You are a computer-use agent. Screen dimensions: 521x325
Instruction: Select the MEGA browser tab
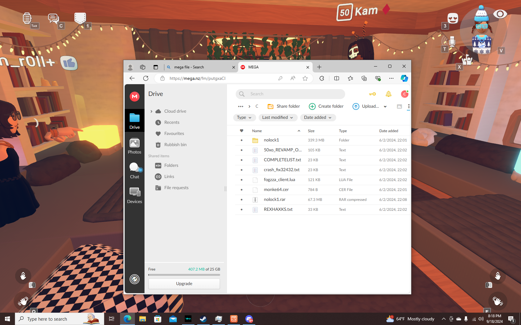click(x=275, y=67)
